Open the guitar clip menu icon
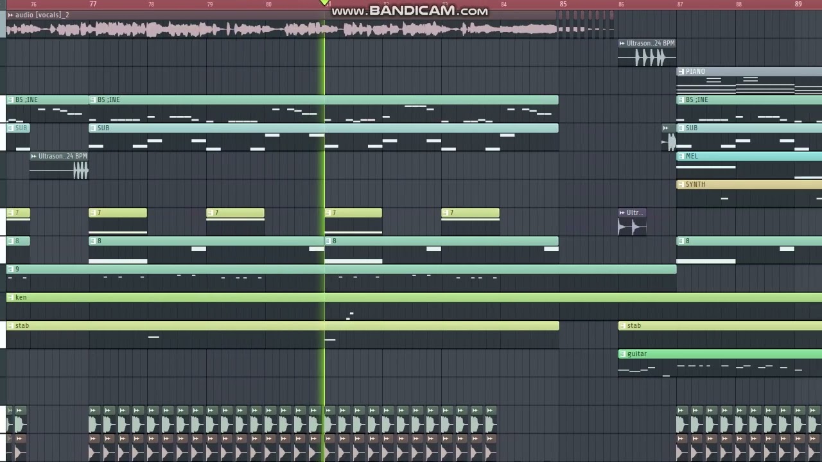The height and width of the screenshot is (462, 822). [622, 354]
